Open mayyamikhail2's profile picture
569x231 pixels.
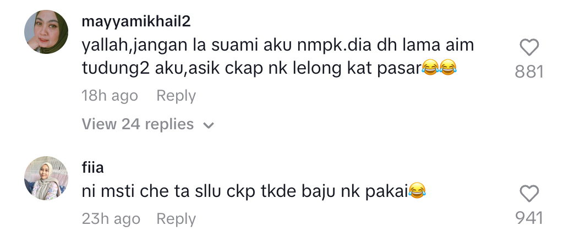click(x=46, y=32)
